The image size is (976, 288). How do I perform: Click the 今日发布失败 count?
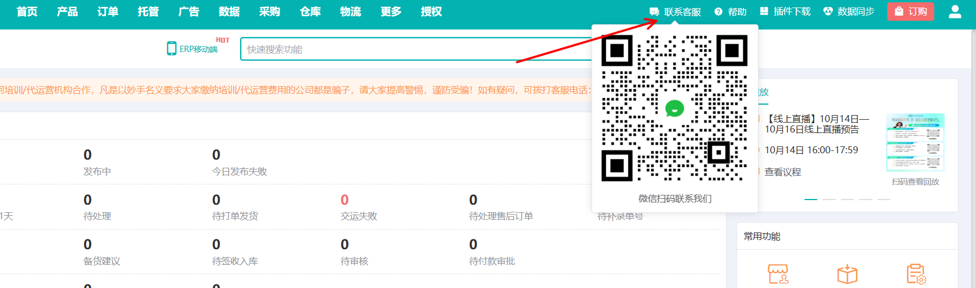point(216,154)
